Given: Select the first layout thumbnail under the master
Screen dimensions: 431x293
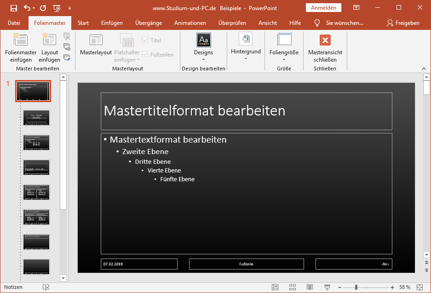Looking at the screenshot, I should (36, 118).
